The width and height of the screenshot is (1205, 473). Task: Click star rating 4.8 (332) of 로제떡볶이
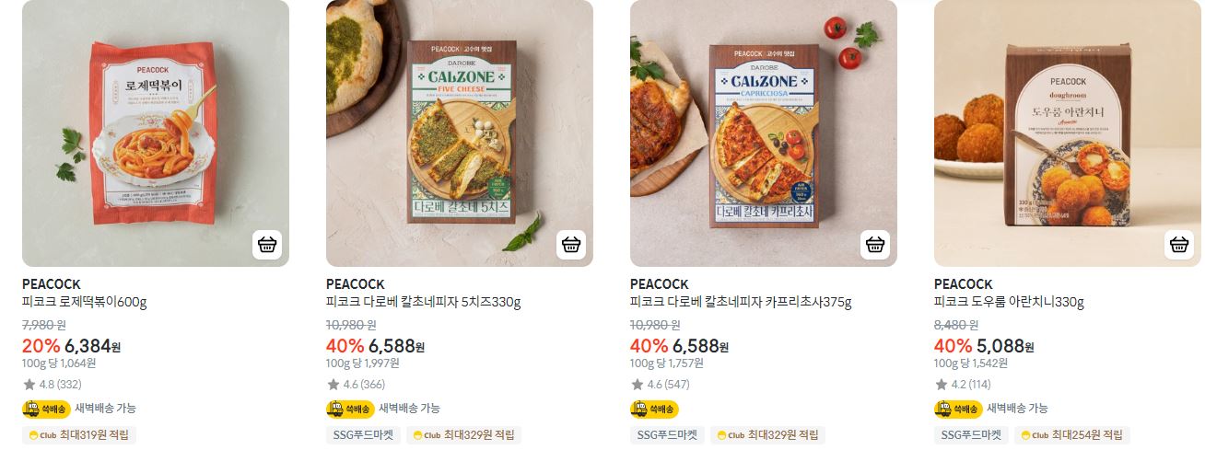[53, 385]
